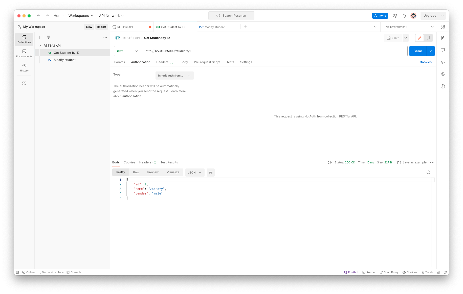
Task: Expand the open tabs list chevron
Action: click(x=375, y=27)
